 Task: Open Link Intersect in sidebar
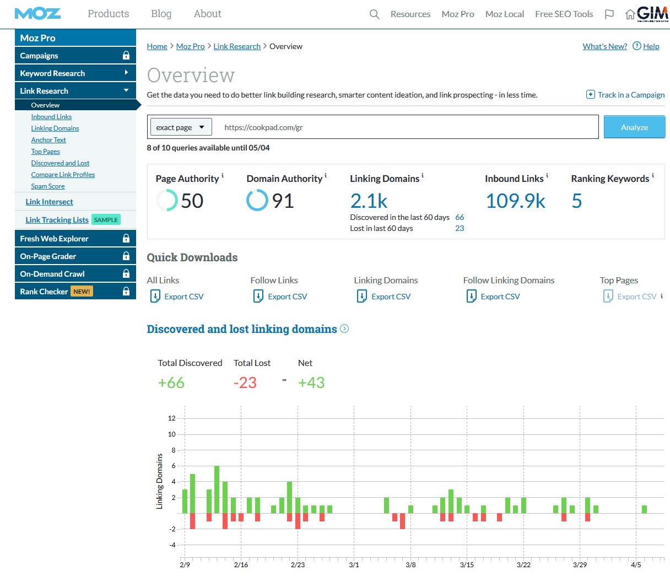pyautogui.click(x=49, y=202)
